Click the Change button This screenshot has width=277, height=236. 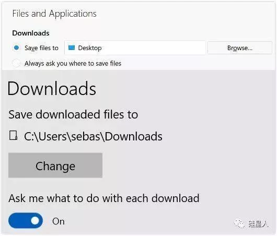(55, 165)
